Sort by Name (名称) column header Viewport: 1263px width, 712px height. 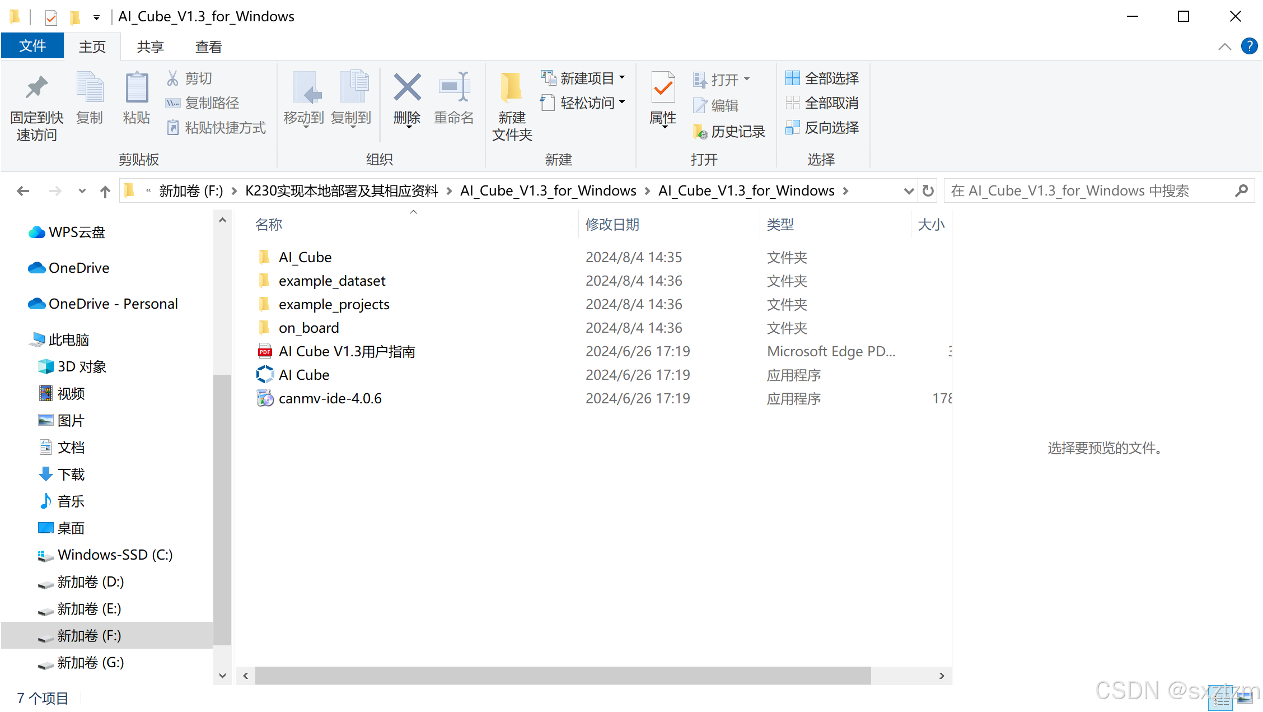click(269, 225)
